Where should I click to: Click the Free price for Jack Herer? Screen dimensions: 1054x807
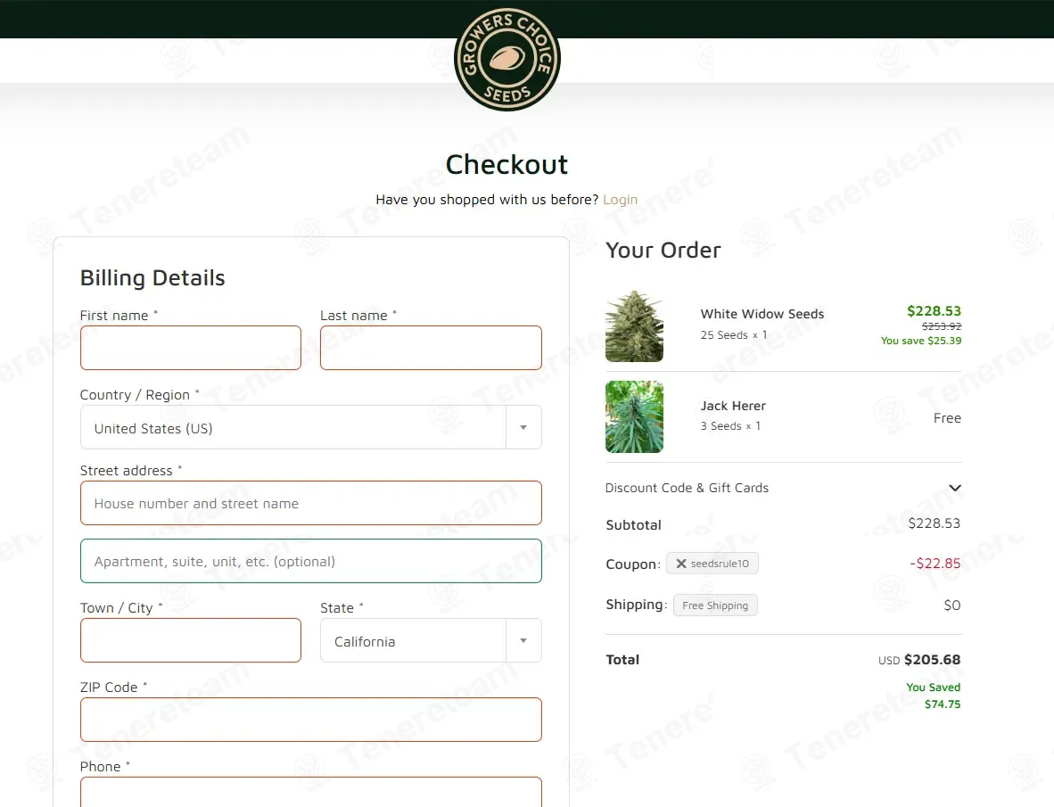947,418
